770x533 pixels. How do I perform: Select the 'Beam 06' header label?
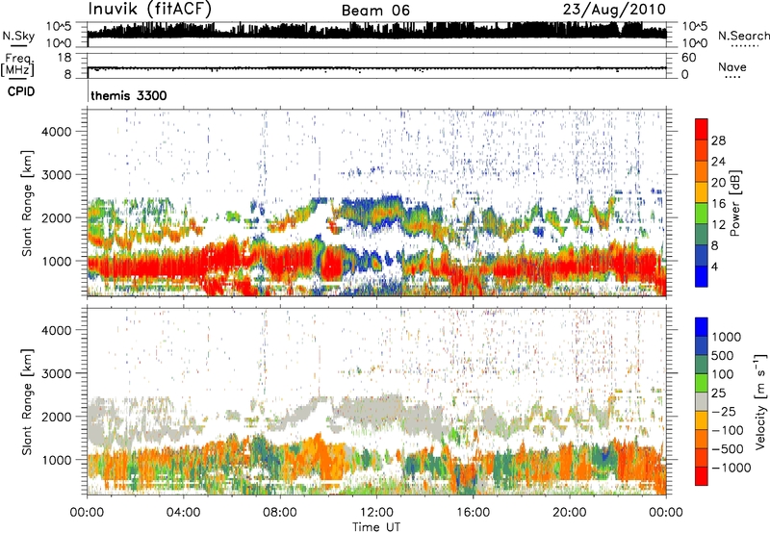click(x=375, y=11)
